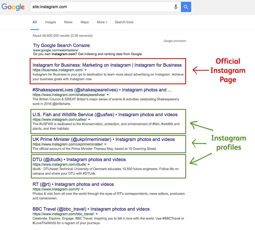Select the All tab

click(x=35, y=22)
